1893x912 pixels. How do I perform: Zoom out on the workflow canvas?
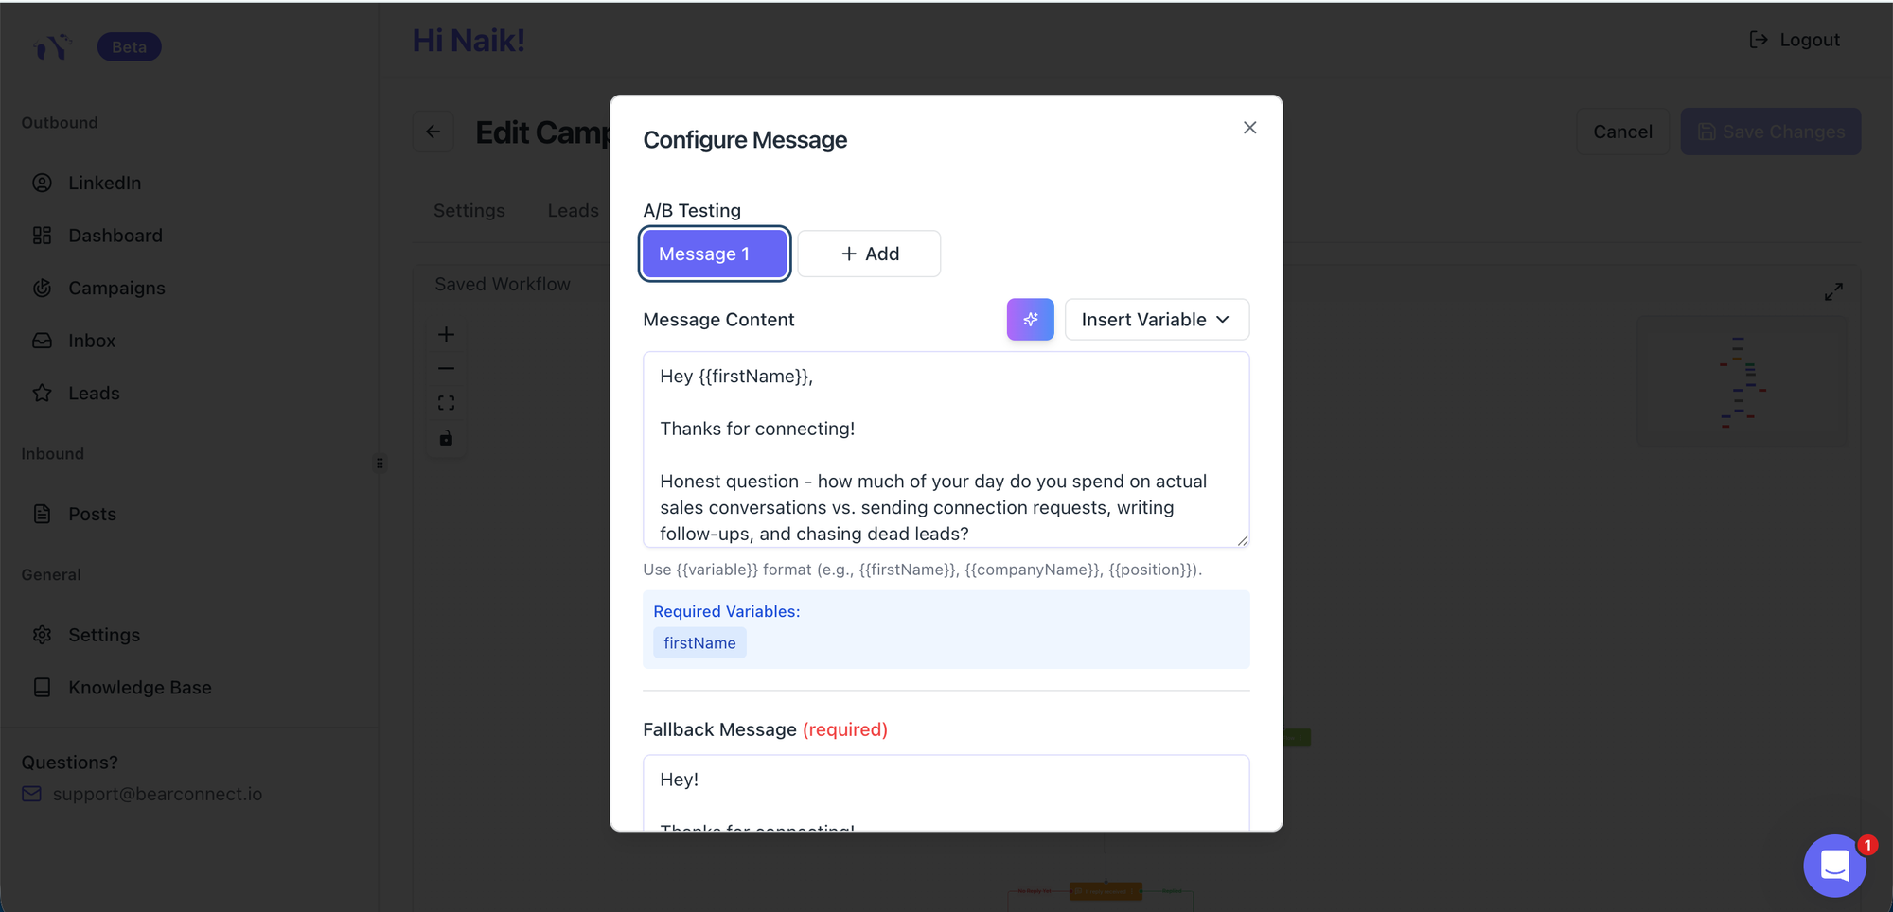[447, 369]
